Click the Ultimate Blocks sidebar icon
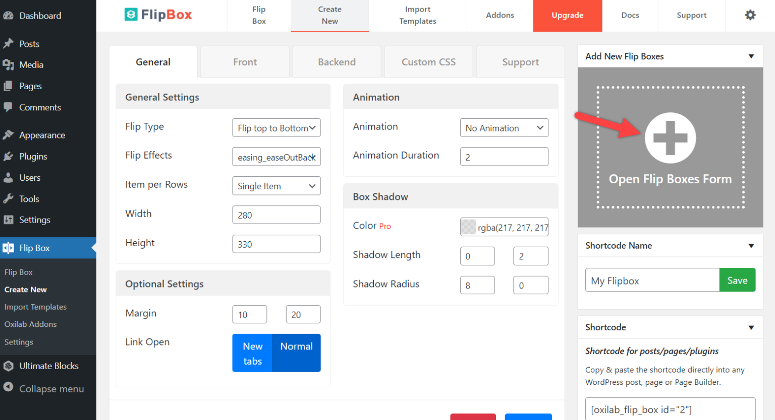 pos(9,366)
